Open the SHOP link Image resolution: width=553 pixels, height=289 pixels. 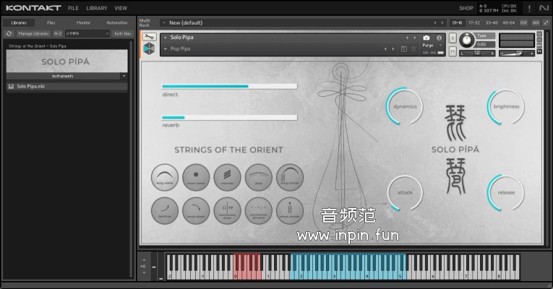[466, 8]
